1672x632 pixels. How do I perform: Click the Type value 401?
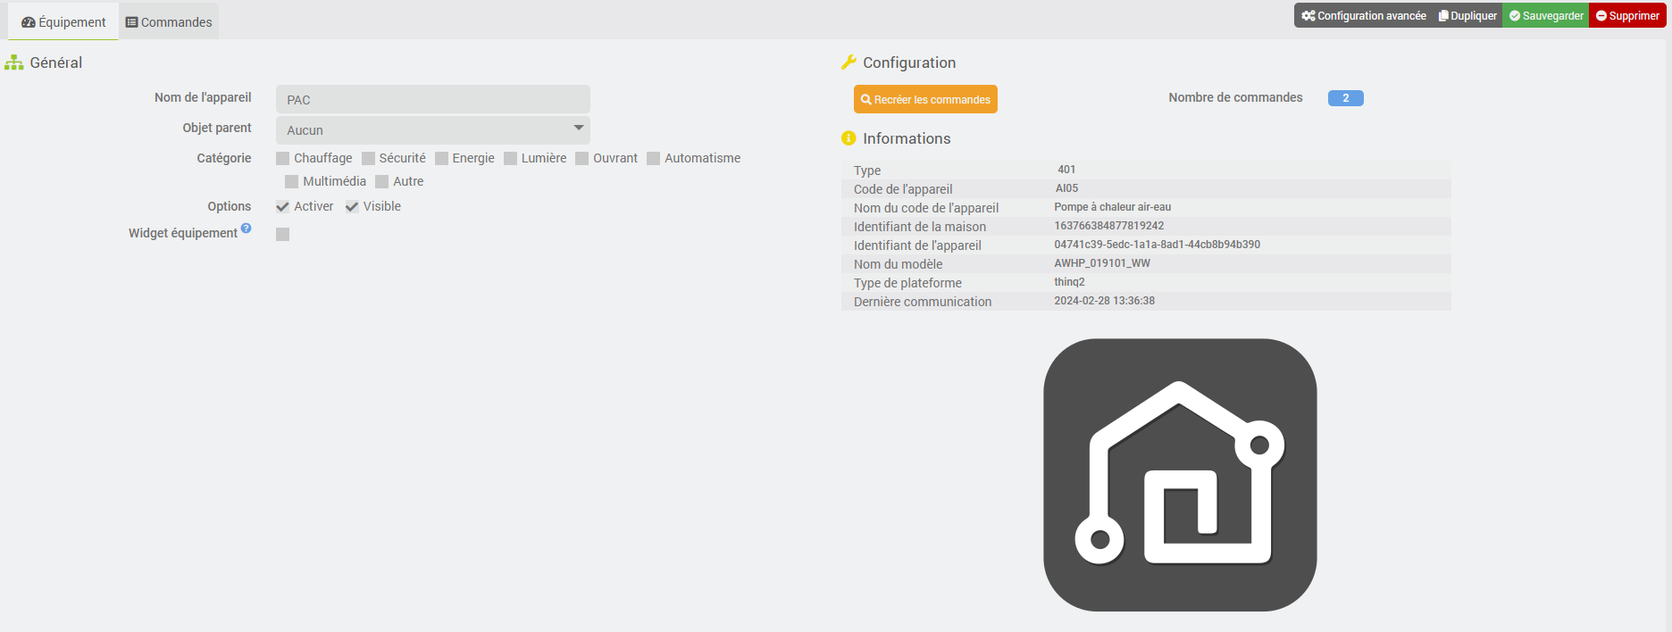1066,170
